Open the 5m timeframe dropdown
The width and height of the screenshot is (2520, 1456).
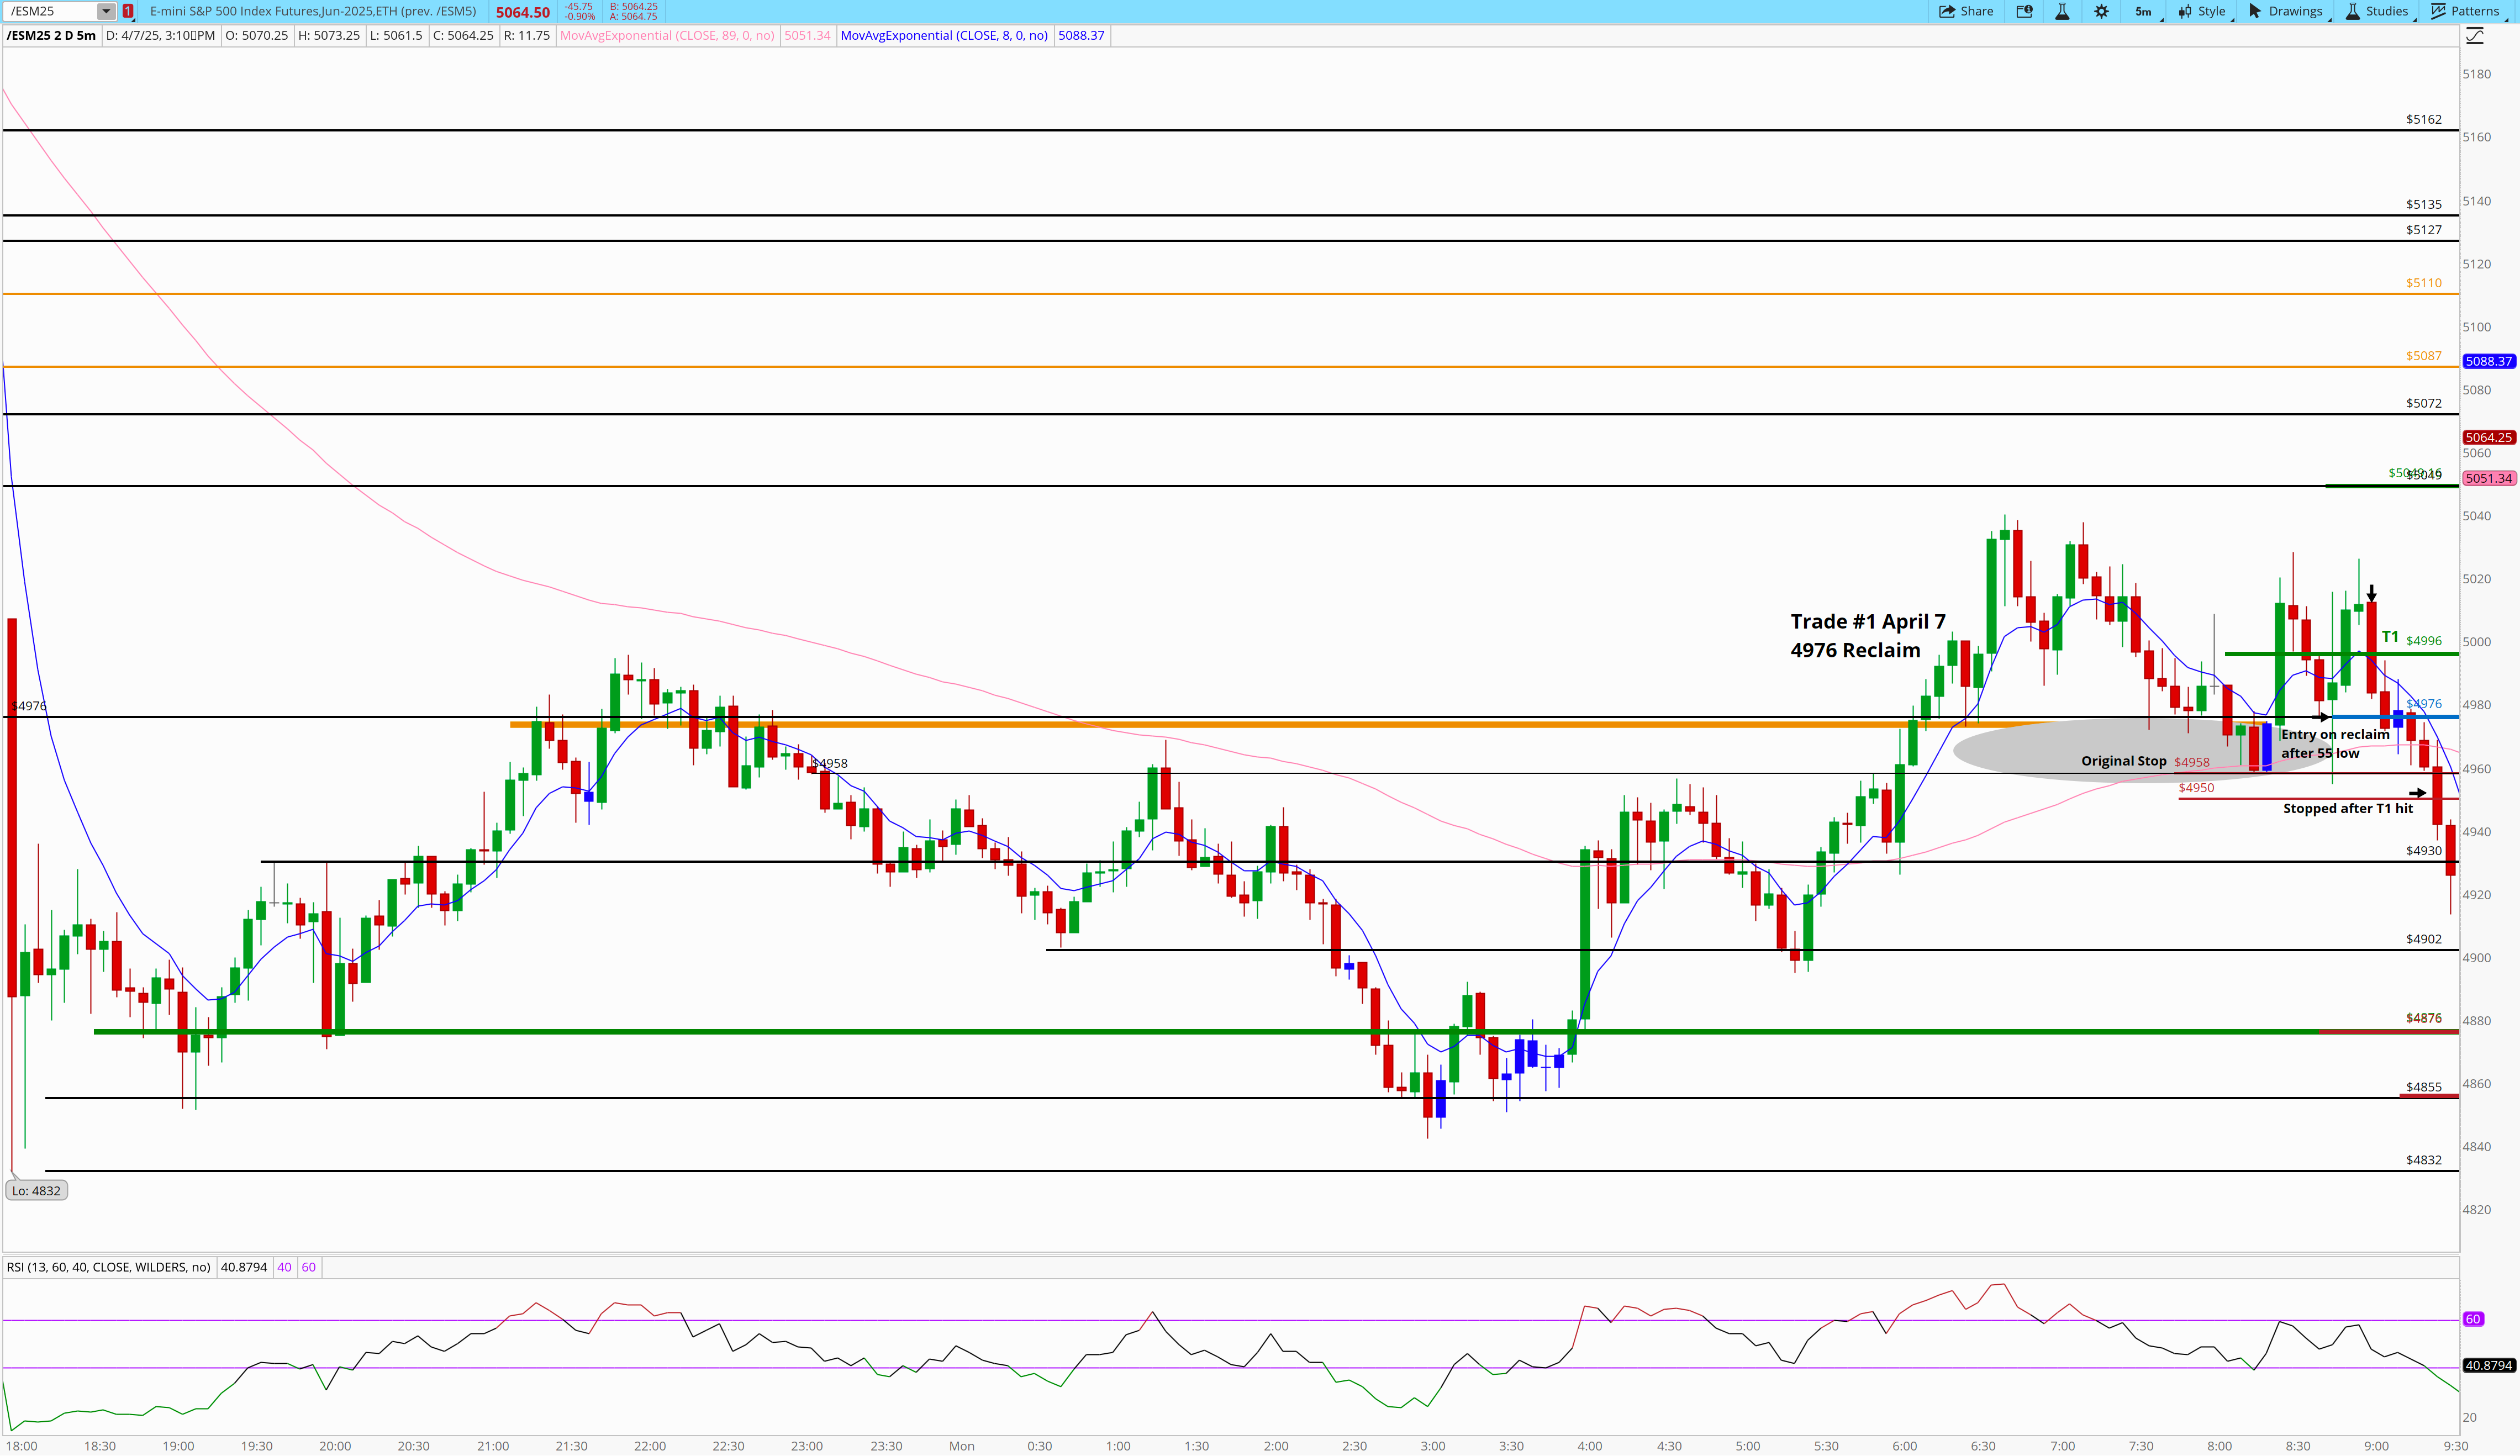[x=2145, y=11]
